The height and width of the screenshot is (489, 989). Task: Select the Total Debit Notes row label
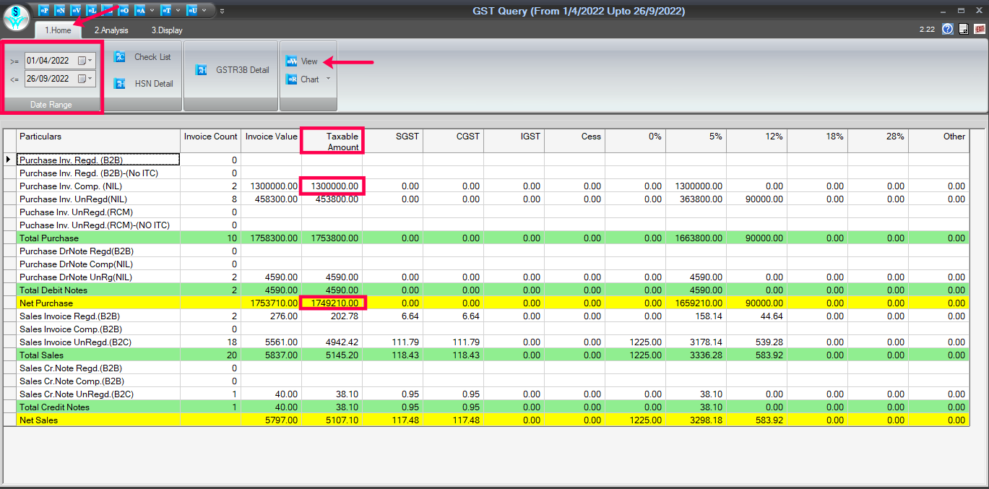[x=98, y=290]
